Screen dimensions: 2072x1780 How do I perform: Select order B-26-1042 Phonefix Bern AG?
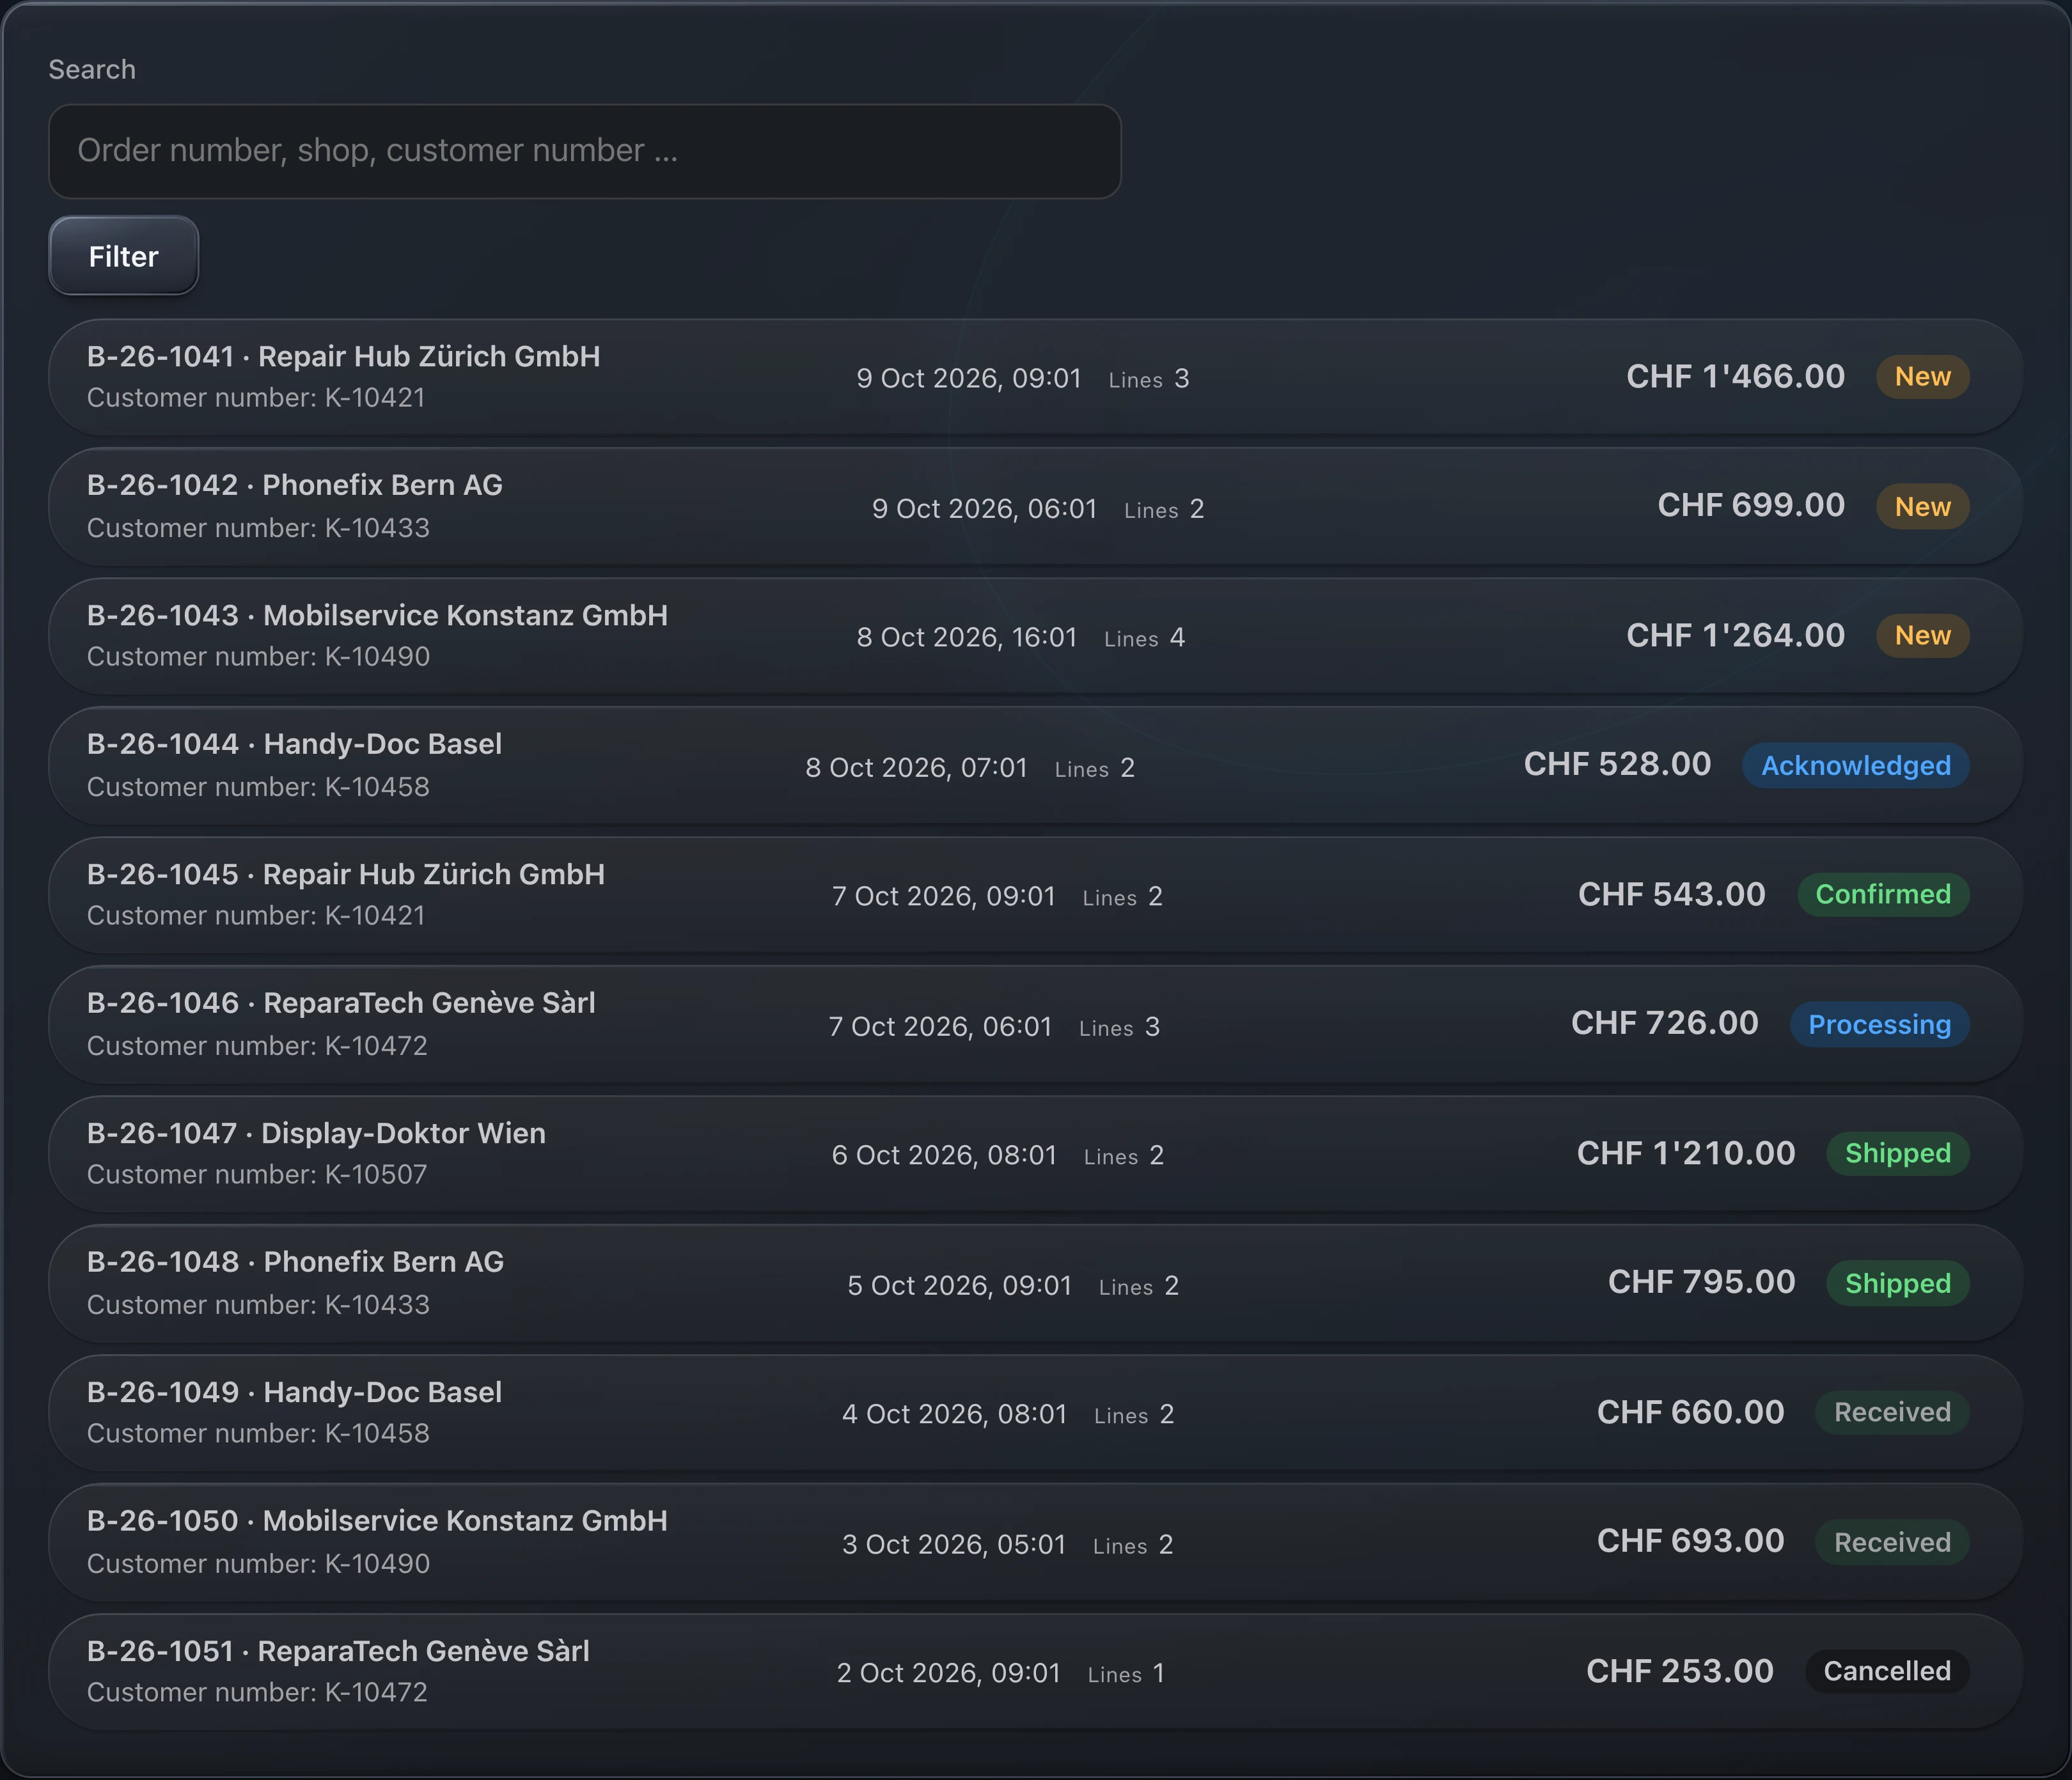coord(1035,506)
